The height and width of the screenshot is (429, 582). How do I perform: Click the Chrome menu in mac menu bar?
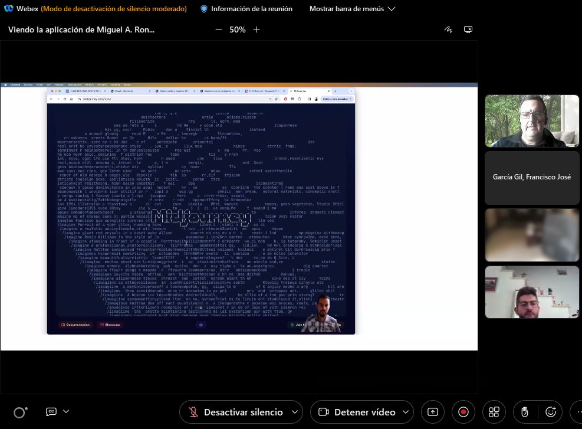tap(15, 85)
